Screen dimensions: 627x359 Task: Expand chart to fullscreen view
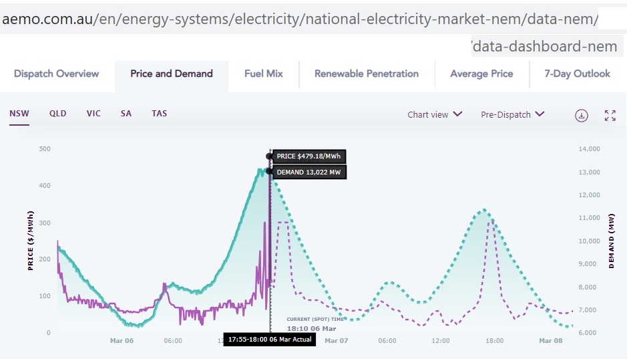(x=610, y=116)
